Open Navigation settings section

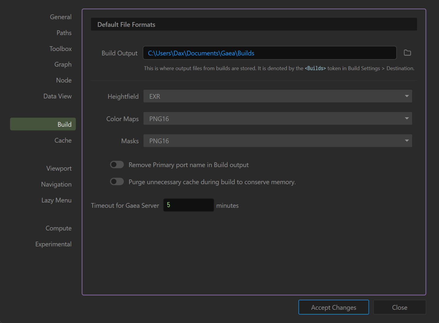(56, 184)
